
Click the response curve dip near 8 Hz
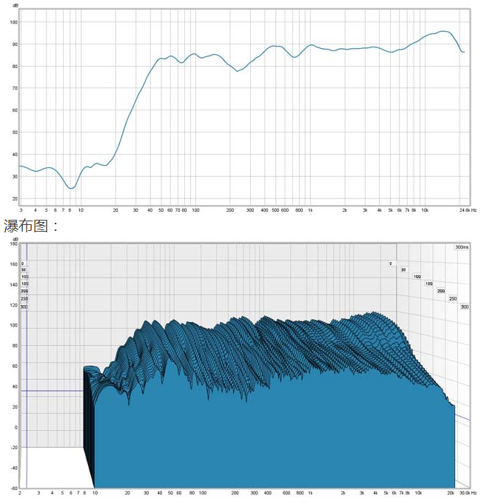click(x=71, y=188)
